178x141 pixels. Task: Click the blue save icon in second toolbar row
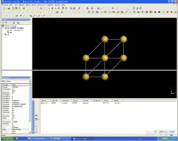[57, 12]
